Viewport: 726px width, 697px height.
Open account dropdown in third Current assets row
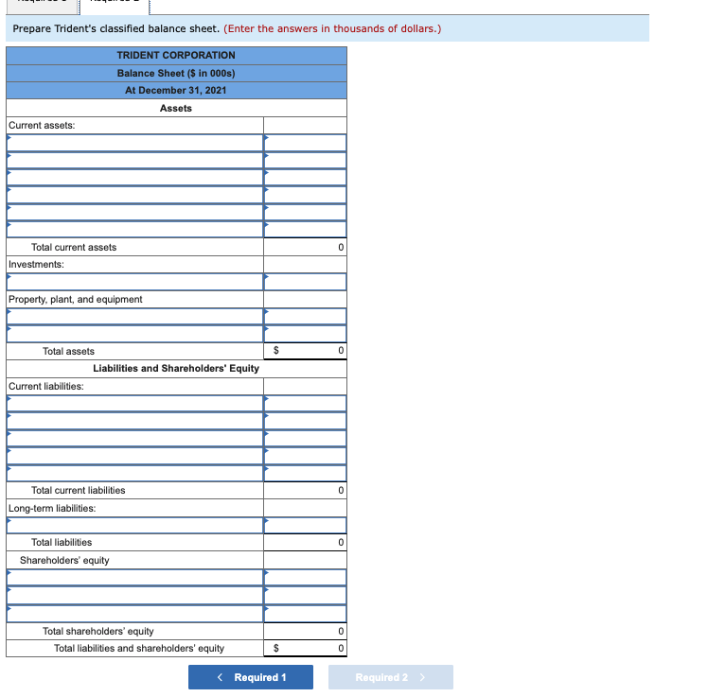pos(134,178)
